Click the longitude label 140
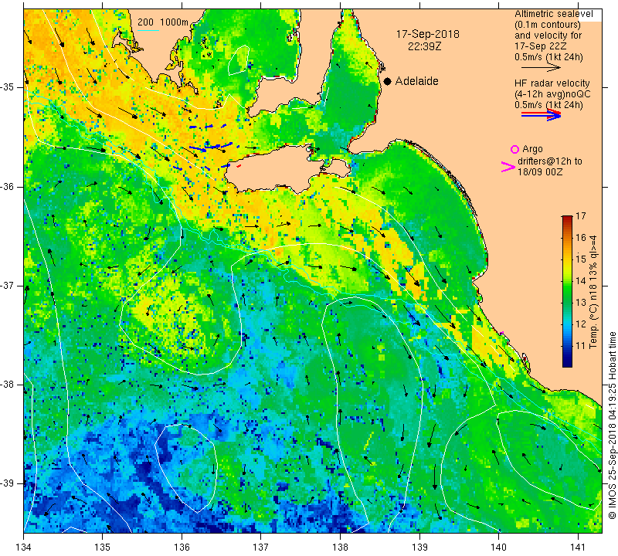This screenshot has height=556, width=618. [498, 548]
